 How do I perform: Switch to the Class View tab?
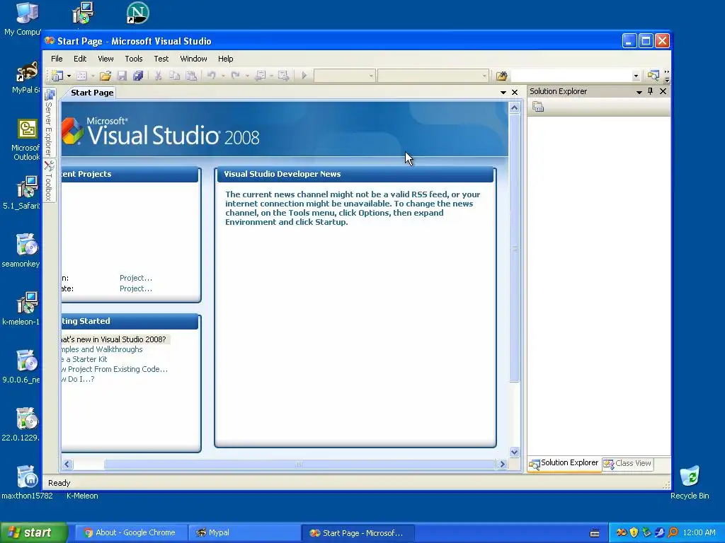point(628,463)
